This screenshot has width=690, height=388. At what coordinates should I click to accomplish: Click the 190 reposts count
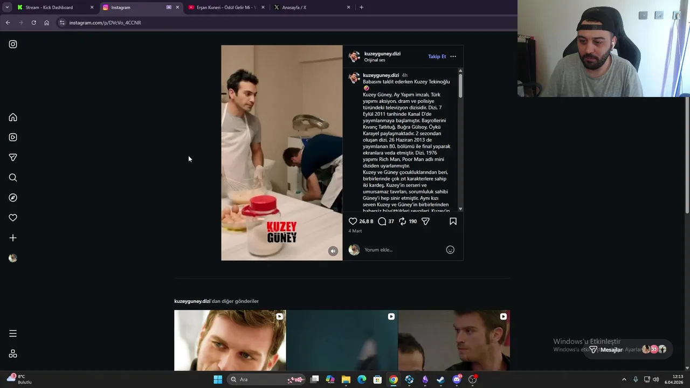coord(412,221)
